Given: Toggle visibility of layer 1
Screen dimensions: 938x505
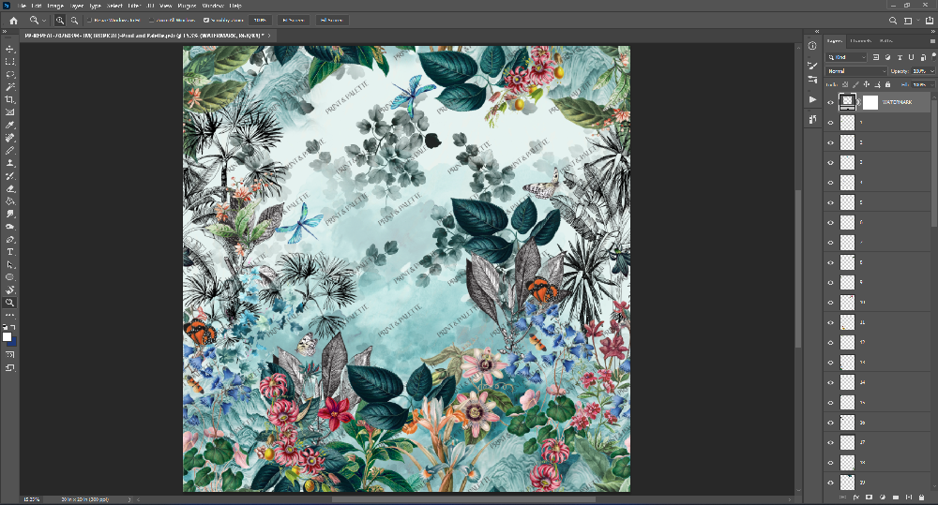Looking at the screenshot, I should point(830,123).
